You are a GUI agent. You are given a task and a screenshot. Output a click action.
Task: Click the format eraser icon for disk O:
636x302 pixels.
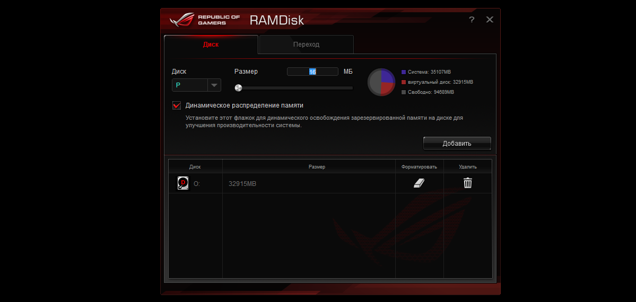(x=419, y=183)
